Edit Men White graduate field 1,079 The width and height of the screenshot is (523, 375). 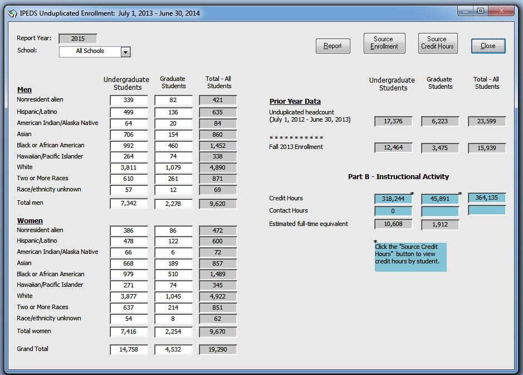(173, 168)
